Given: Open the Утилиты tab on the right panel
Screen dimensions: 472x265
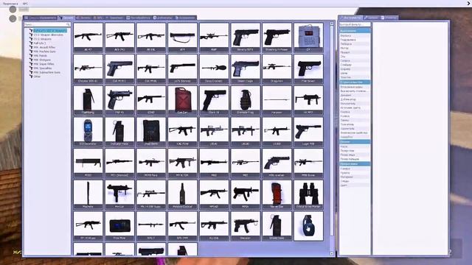Looking at the screenshot, I should 389,18.
